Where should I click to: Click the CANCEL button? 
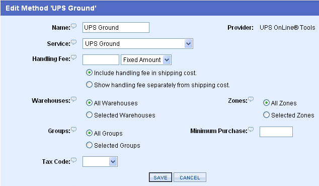(x=190, y=177)
